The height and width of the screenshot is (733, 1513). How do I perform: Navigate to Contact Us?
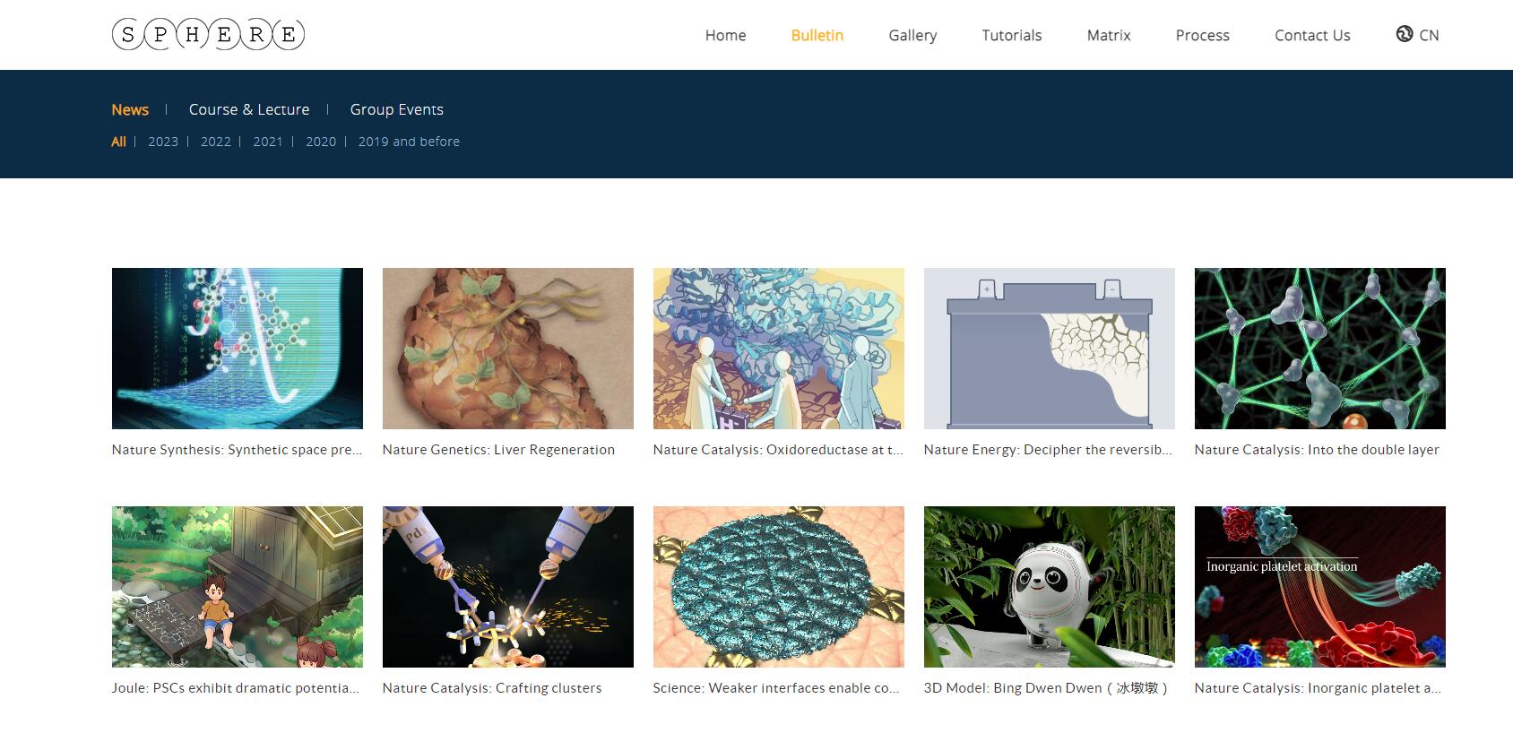(1312, 35)
